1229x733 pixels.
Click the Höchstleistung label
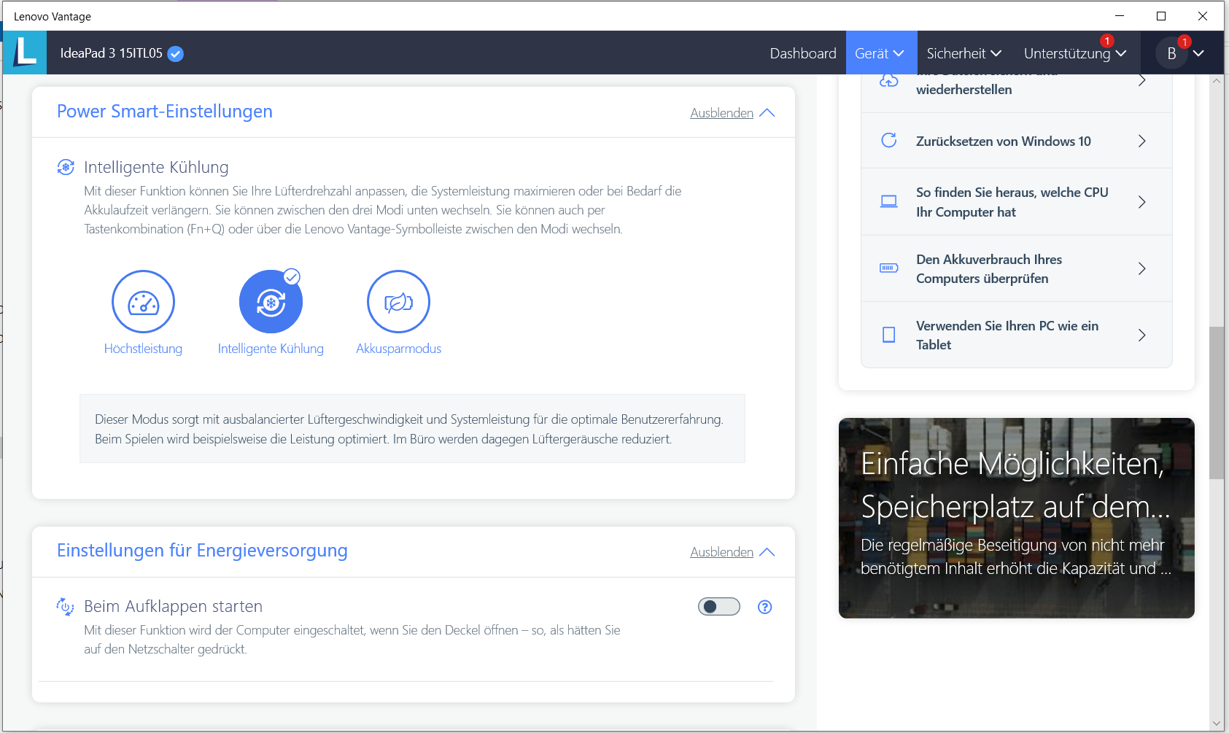coord(143,349)
